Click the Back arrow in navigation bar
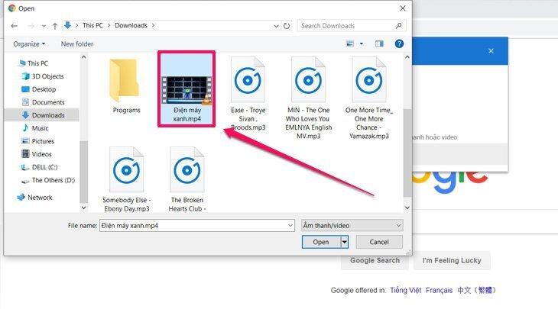Screen dimensions: 558x309 [15, 26]
